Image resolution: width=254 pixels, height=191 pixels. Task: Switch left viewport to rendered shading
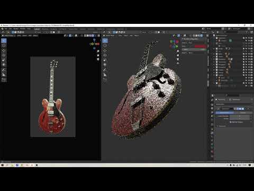pyautogui.click(x=93, y=36)
